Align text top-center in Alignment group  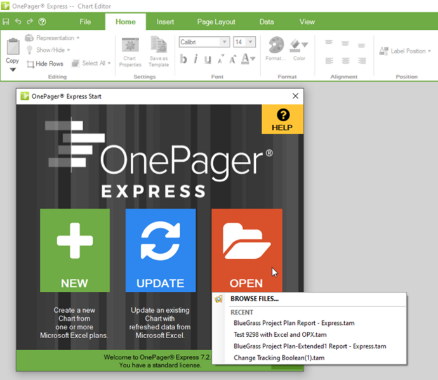point(345,43)
